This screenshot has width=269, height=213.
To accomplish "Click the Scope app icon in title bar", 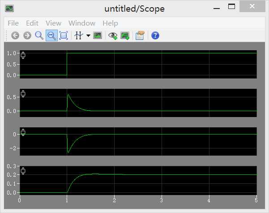I will pyautogui.click(x=9, y=8).
